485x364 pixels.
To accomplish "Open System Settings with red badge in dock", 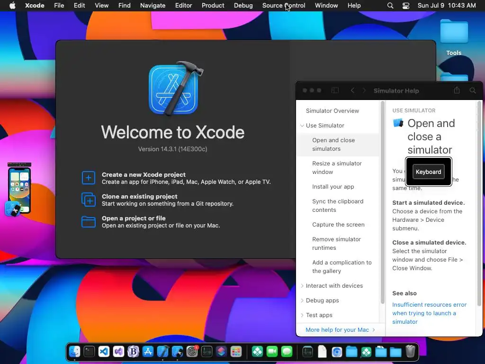I will [x=192, y=352].
